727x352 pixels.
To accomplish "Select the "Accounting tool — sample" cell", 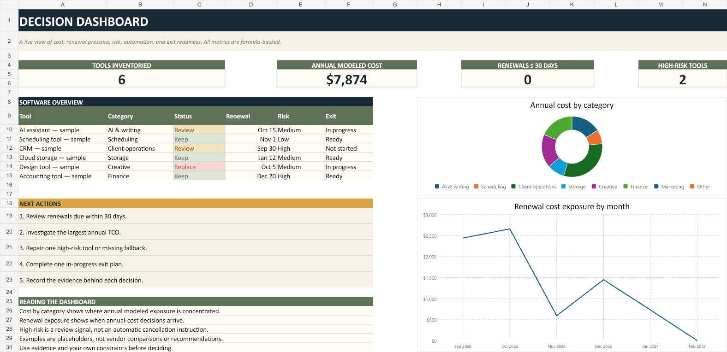I will pyautogui.click(x=63, y=176).
